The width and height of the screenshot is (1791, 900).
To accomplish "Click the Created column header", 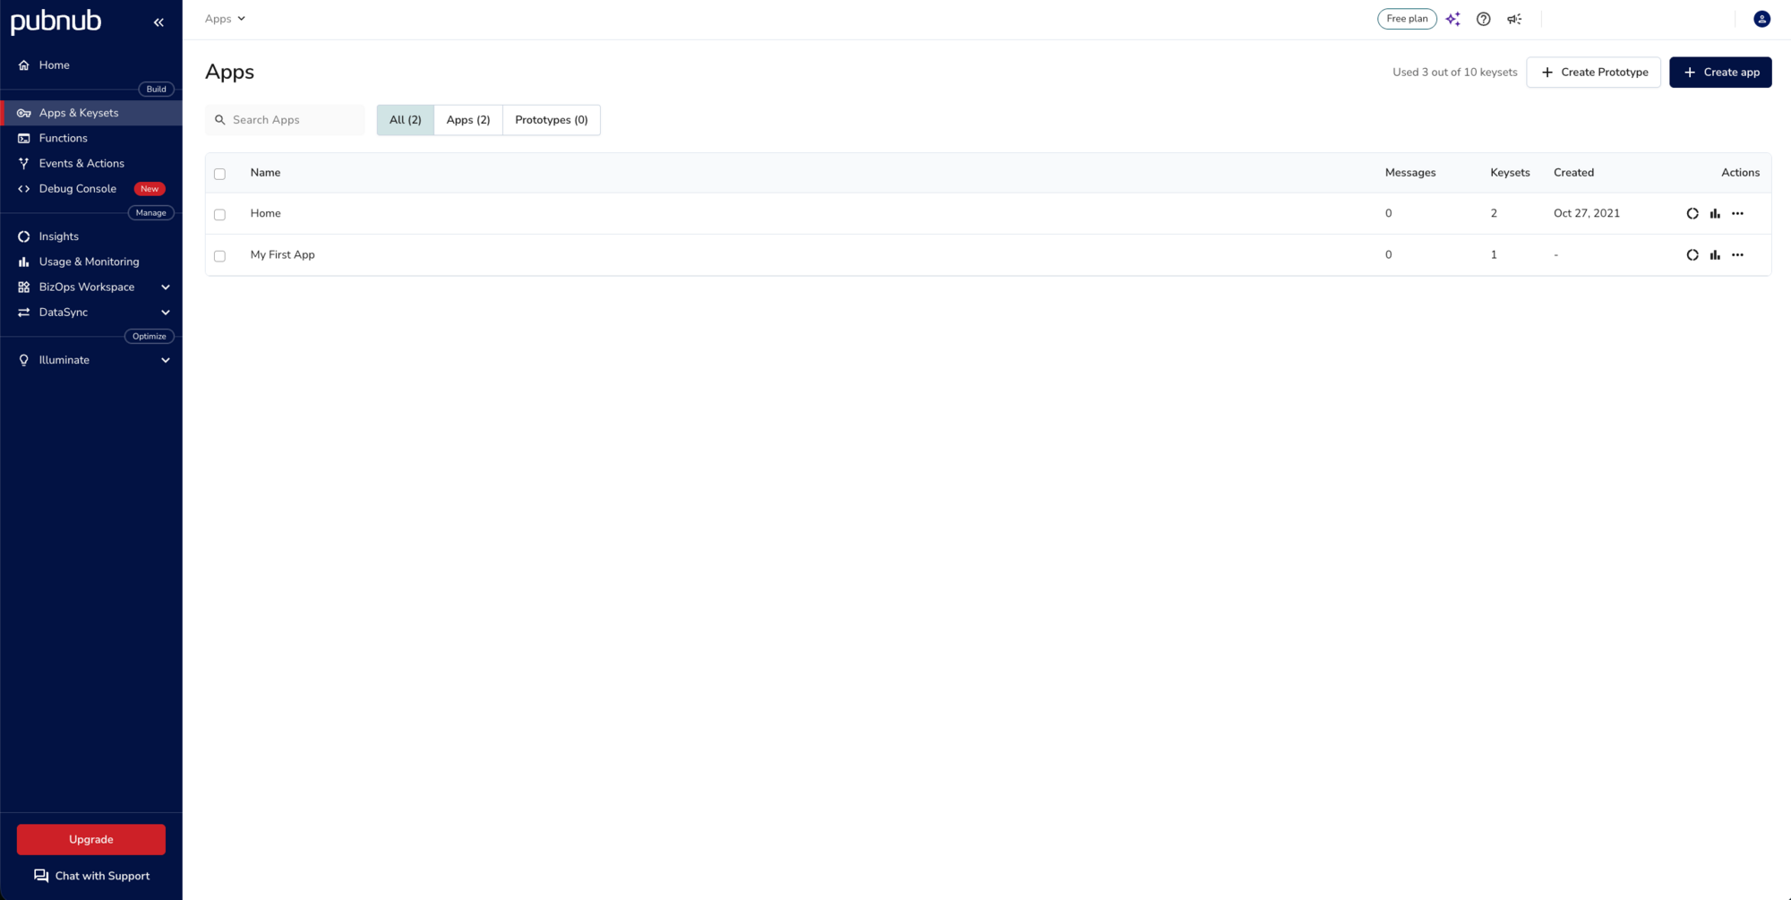I will [1573, 173].
